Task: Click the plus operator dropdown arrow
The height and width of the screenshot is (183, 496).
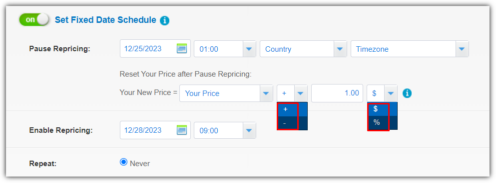Action: [301, 93]
